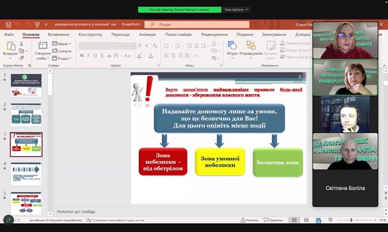Switch to the Показ слайдів tab
This screenshot has width=388, height=232.
click(178, 34)
